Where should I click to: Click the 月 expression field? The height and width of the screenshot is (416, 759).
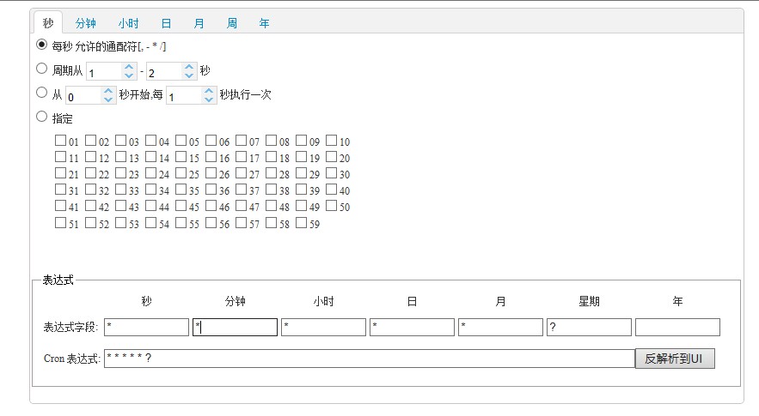tap(500, 327)
